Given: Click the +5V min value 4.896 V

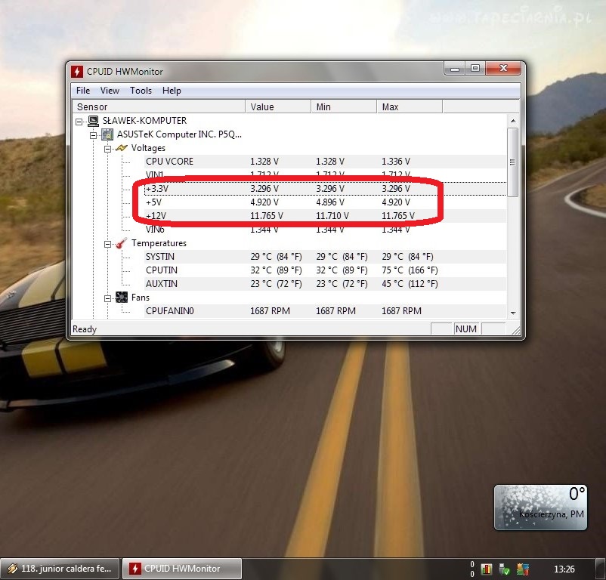Looking at the screenshot, I should [x=330, y=202].
